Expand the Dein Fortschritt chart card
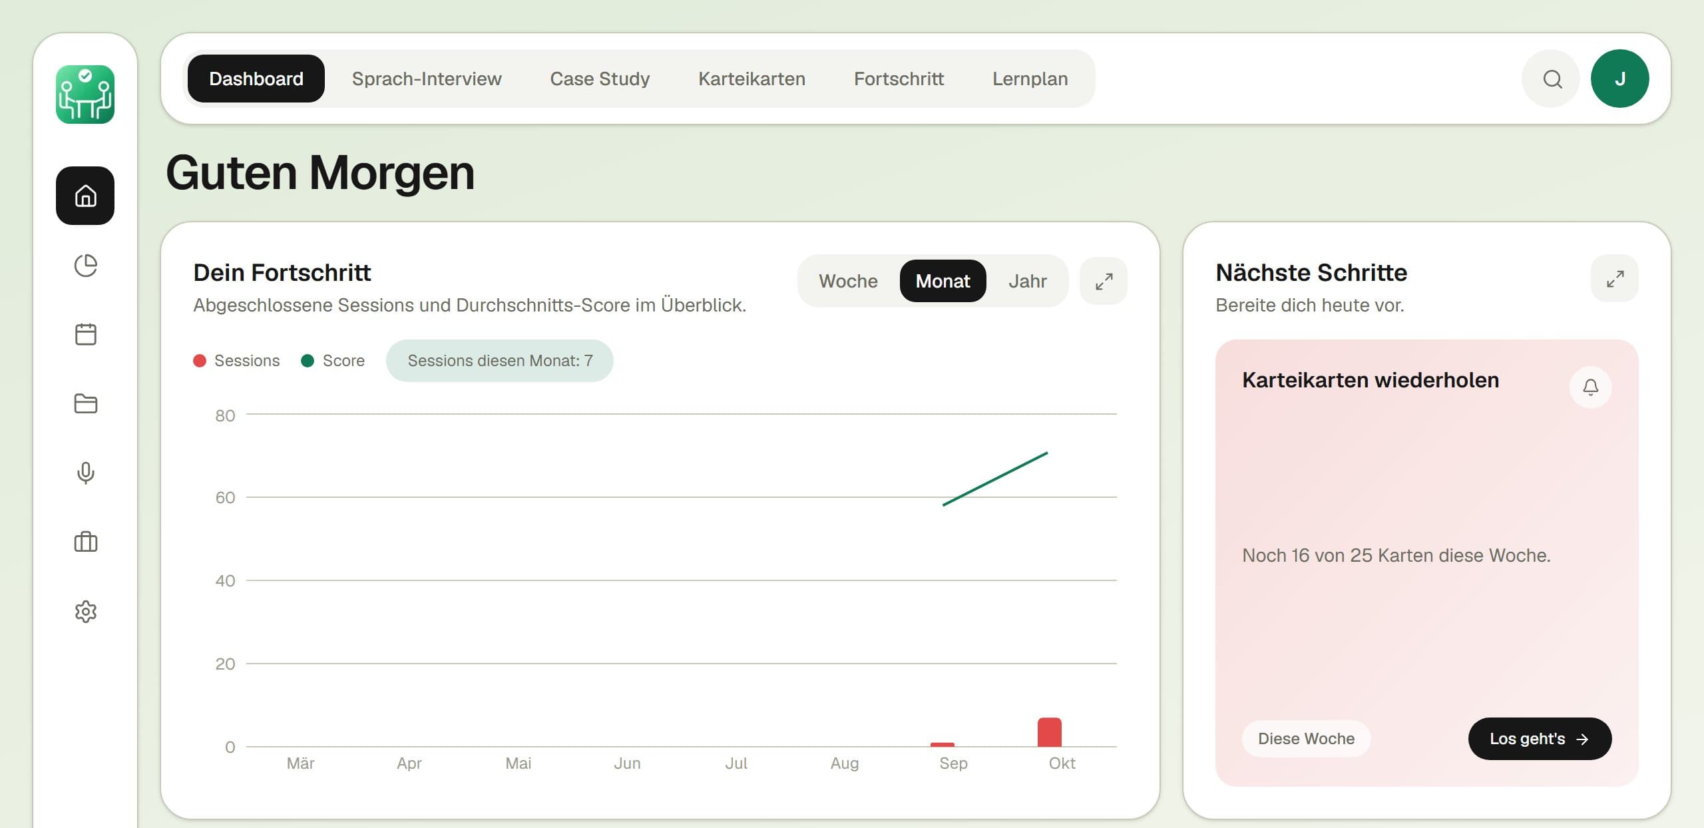The image size is (1704, 828). click(1104, 281)
